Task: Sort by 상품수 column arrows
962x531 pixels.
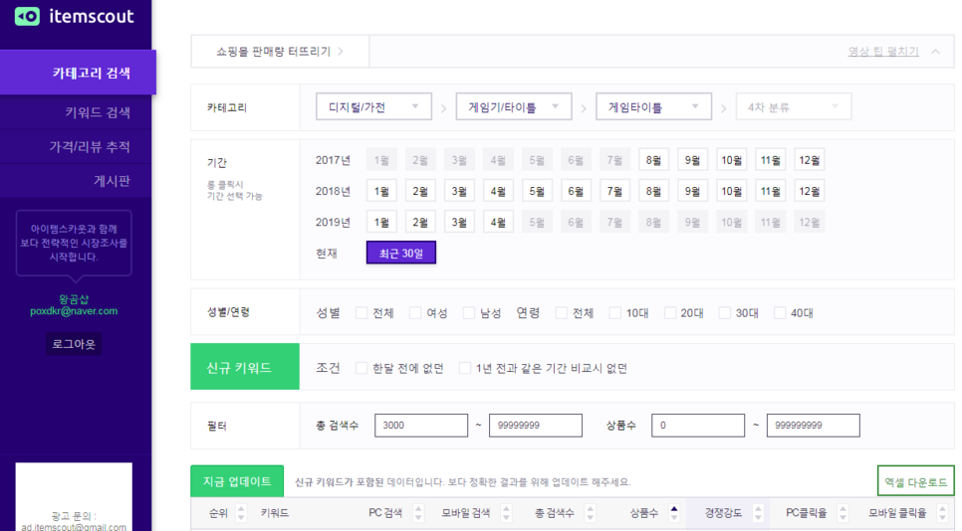Action: point(674,513)
